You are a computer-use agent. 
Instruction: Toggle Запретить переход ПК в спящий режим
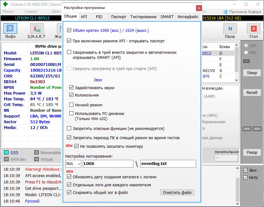(69, 138)
